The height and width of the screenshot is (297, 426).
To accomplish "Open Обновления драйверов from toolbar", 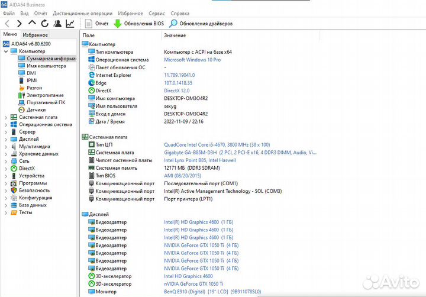I will coord(201,24).
